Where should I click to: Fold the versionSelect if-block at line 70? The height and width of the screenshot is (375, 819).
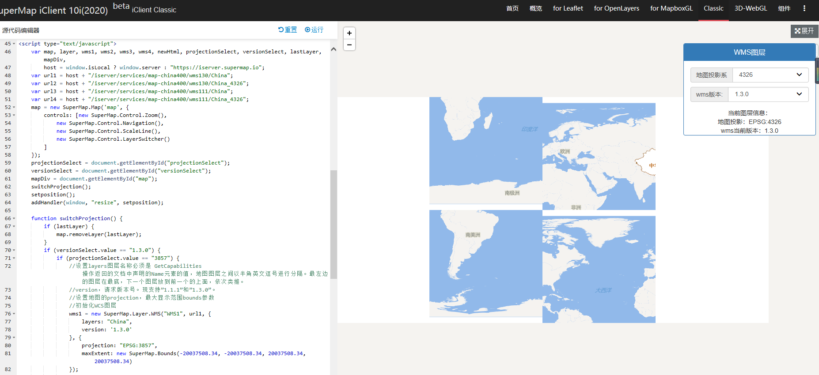[x=14, y=250]
